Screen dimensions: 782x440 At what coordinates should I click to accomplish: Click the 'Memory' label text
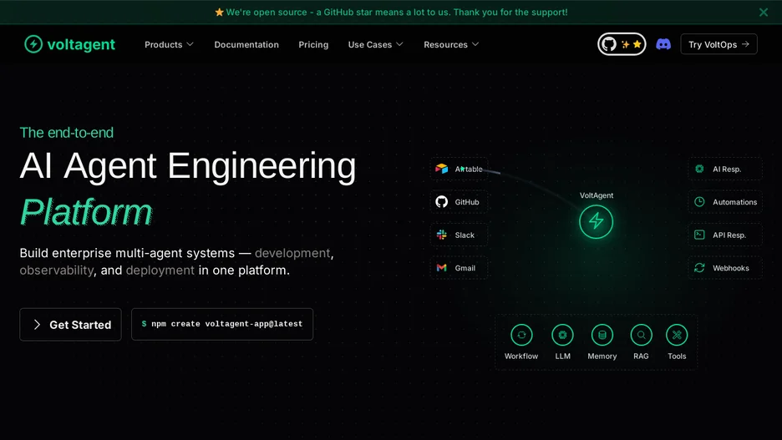(x=602, y=356)
